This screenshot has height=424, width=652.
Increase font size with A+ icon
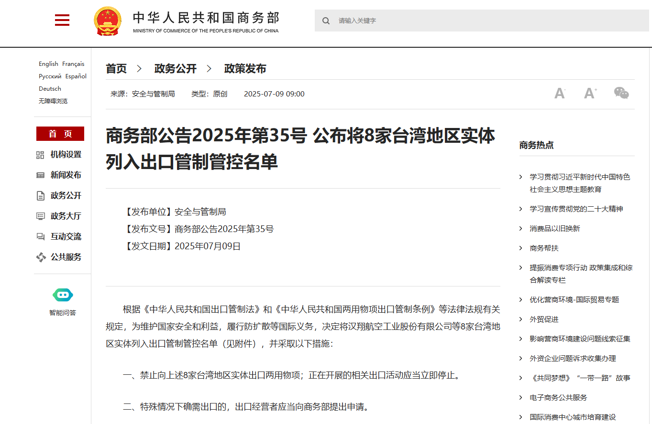coord(590,94)
